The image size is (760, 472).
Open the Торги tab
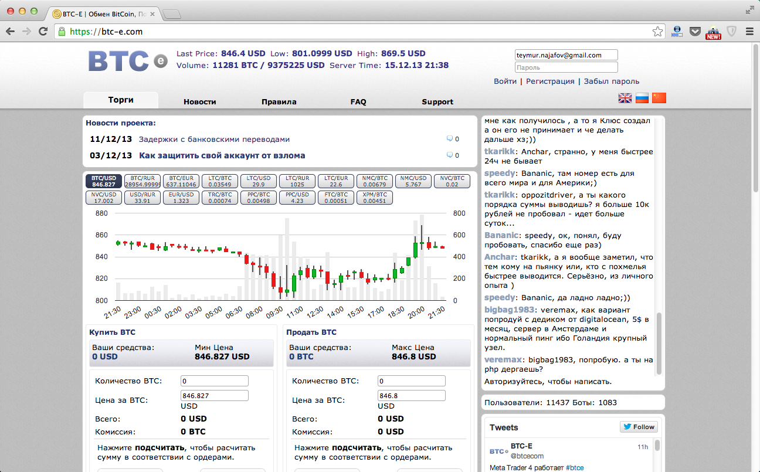[x=121, y=100]
